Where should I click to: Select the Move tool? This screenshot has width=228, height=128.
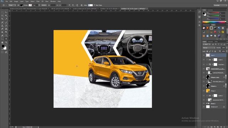point(6,12)
